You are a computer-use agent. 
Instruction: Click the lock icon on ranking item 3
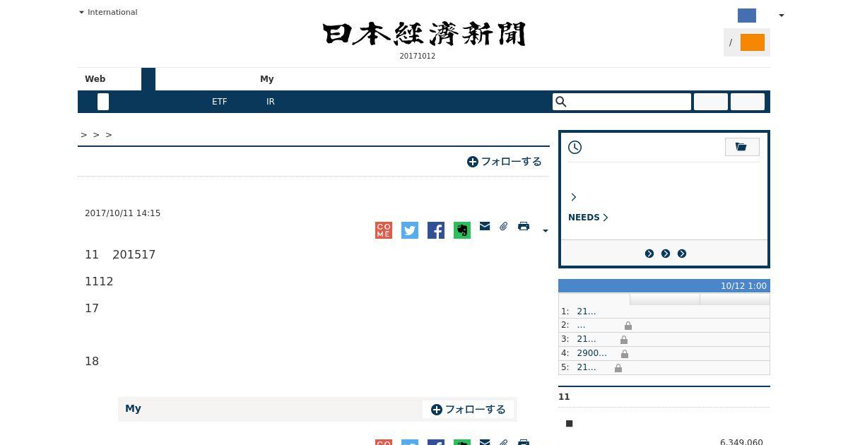pos(624,340)
